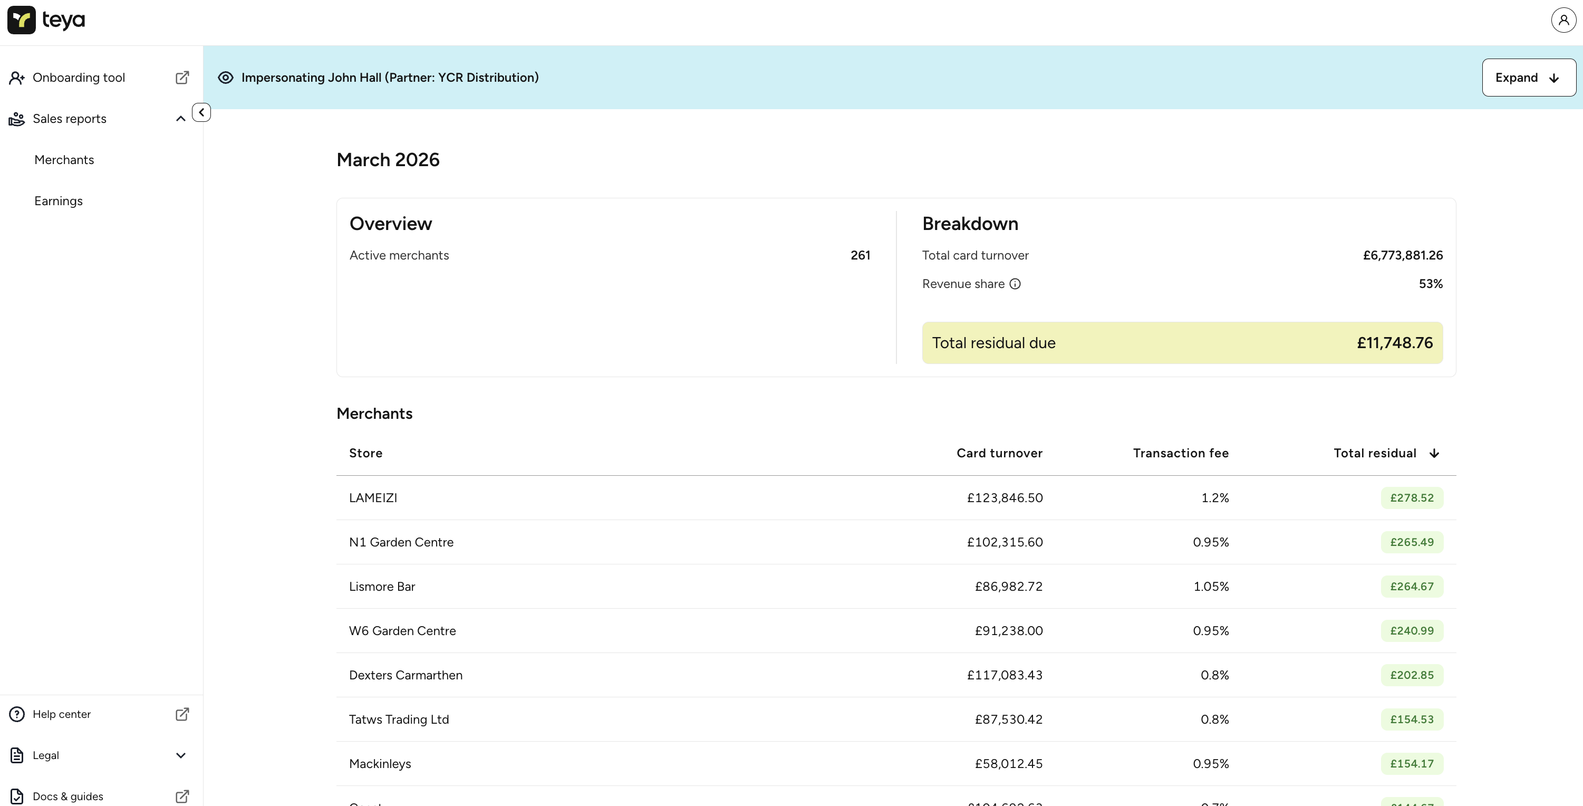Collapse the Sales reports chevron
This screenshot has width=1583, height=806.
tap(181, 119)
